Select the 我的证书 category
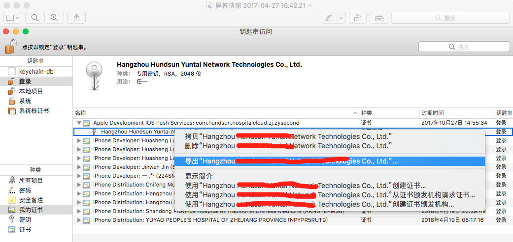The height and width of the screenshot is (242, 513). tap(36, 210)
